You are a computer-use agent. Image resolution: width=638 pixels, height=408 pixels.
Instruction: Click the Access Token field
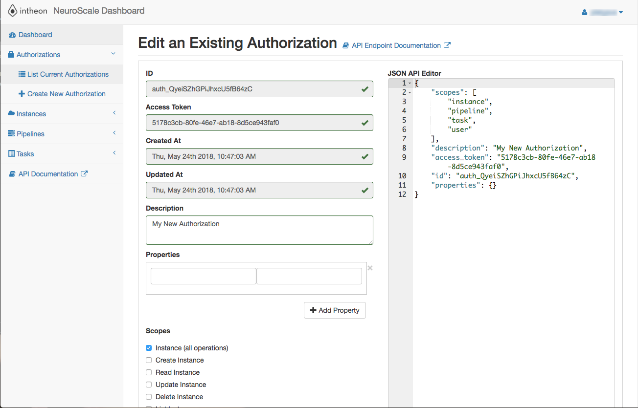(259, 123)
